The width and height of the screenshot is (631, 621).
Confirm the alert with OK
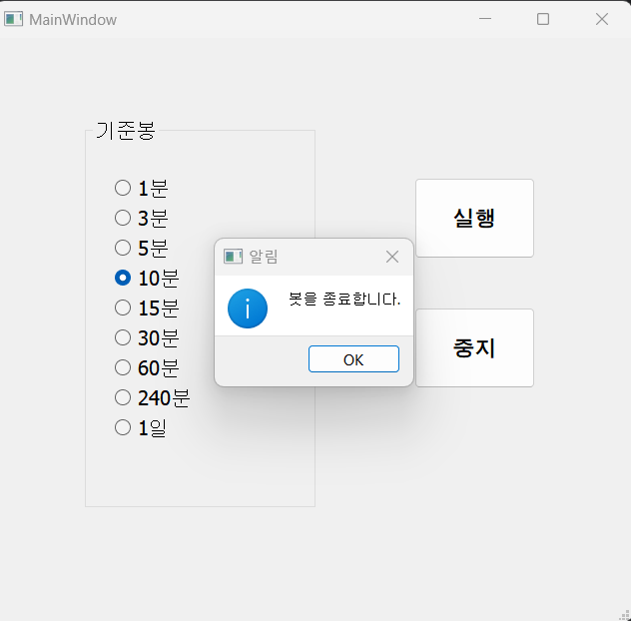click(x=353, y=359)
